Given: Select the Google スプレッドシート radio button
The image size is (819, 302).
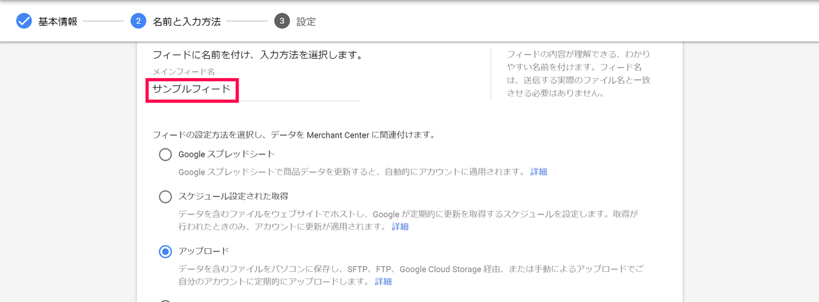Looking at the screenshot, I should pyautogui.click(x=165, y=154).
